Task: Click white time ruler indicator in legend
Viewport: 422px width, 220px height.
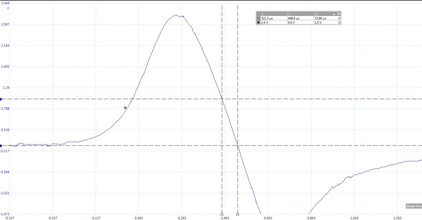Action: pos(258,18)
